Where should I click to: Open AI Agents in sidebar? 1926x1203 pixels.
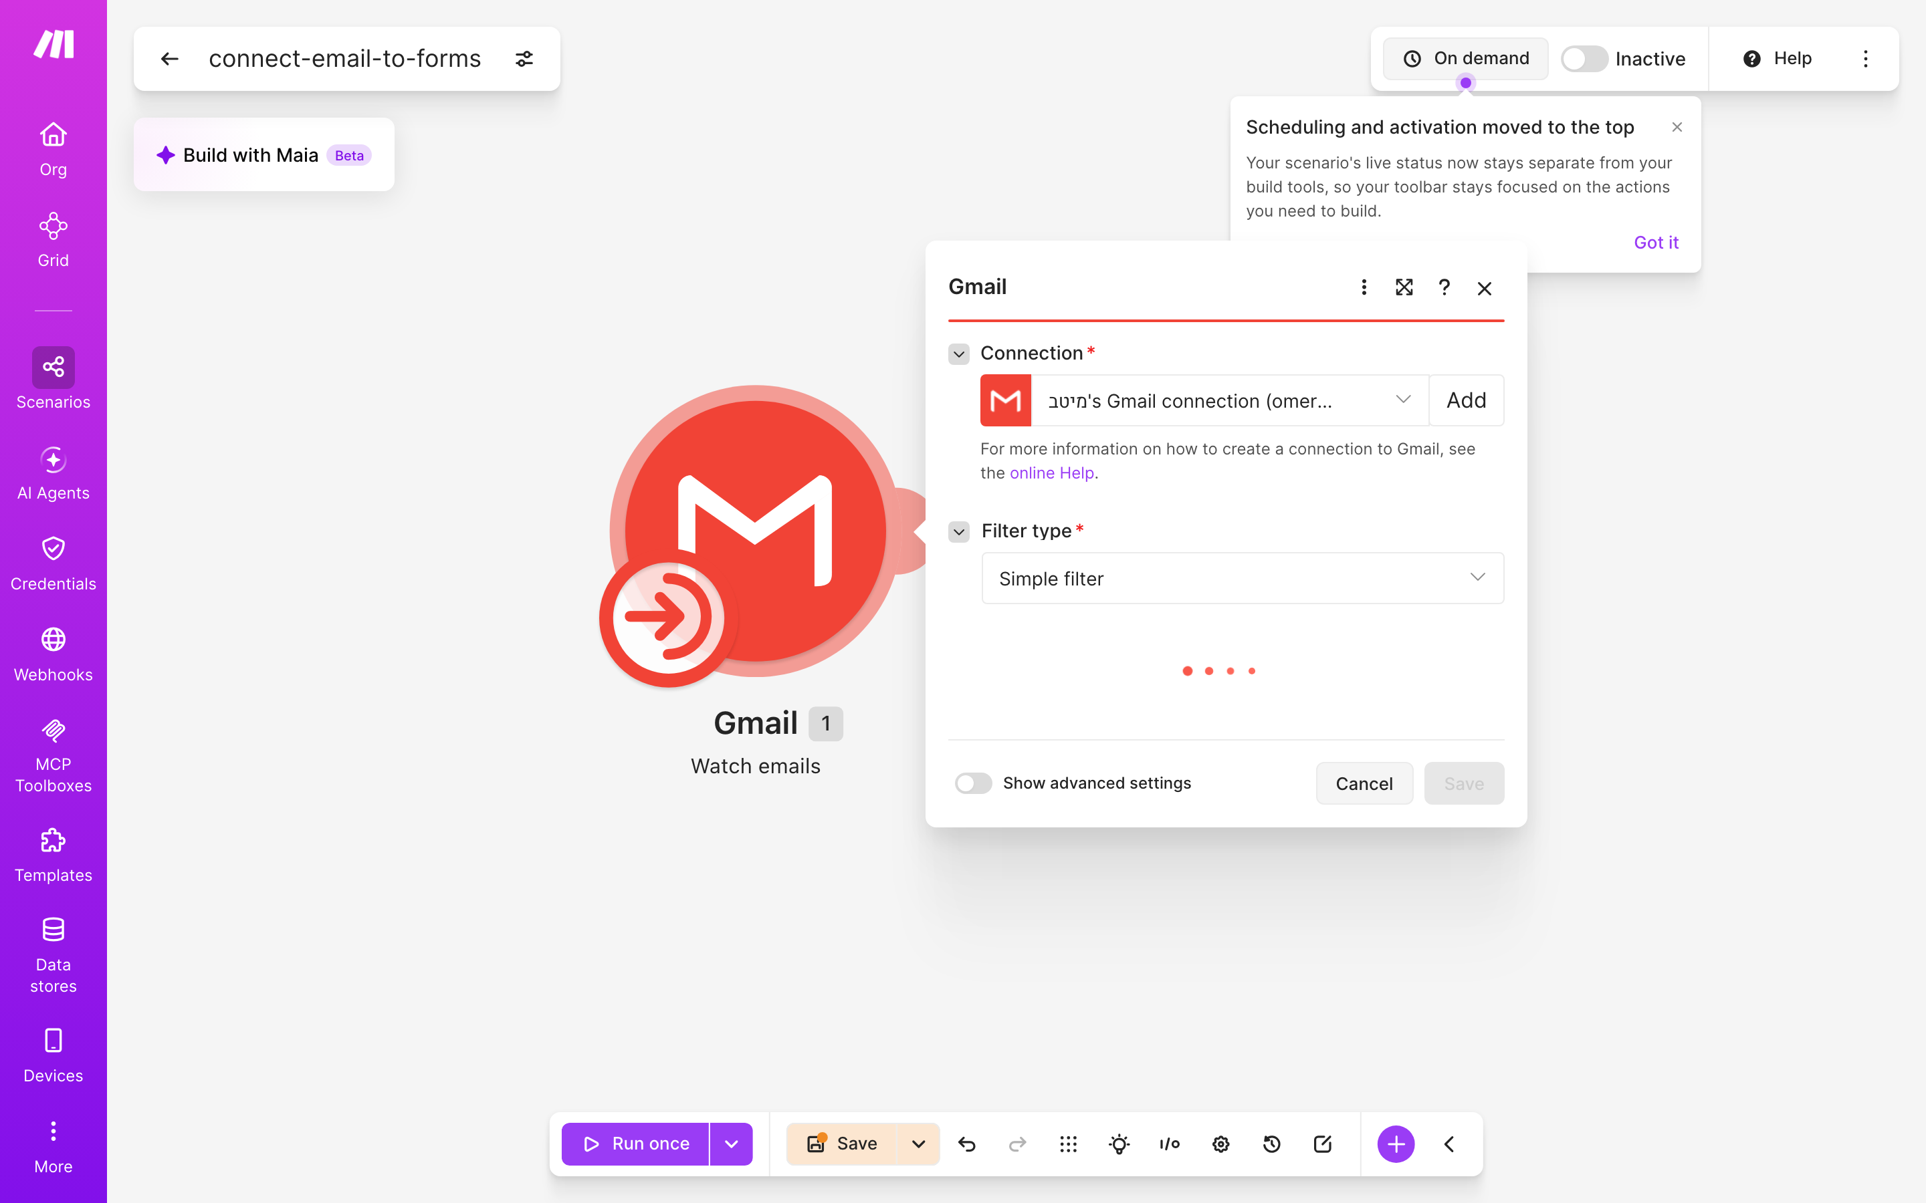[x=53, y=473]
